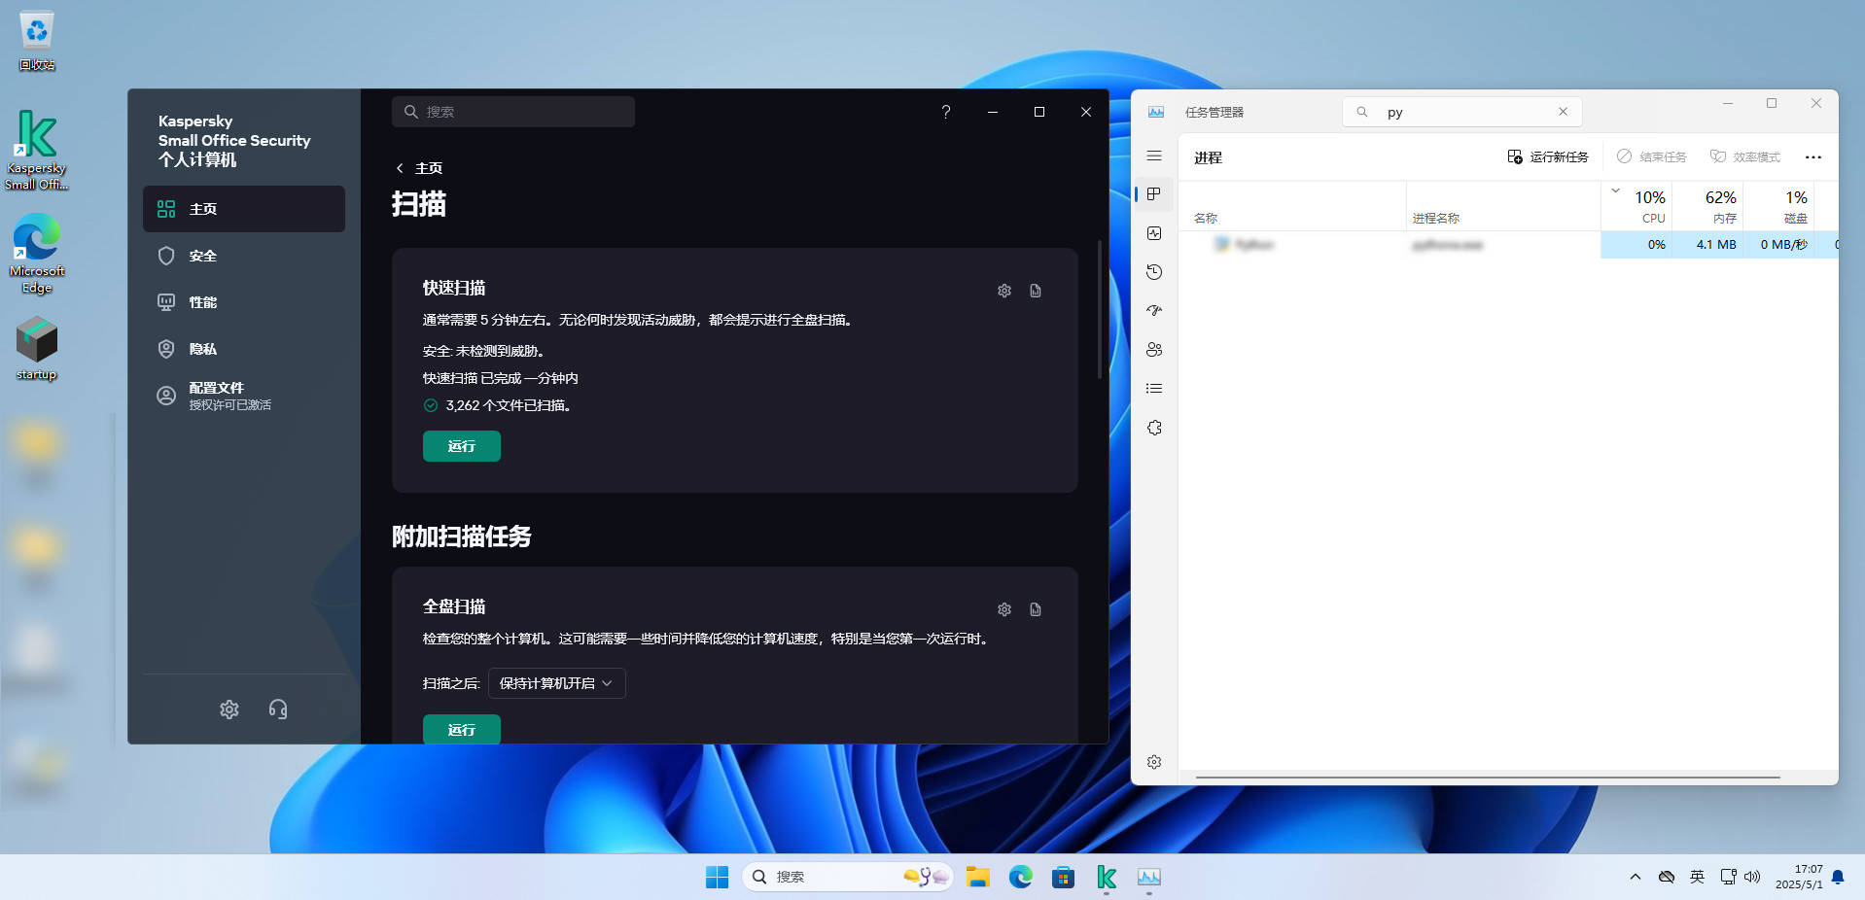The height and width of the screenshot is (900, 1865).
Task: Sort by CPU column header
Action: [x=1636, y=206]
